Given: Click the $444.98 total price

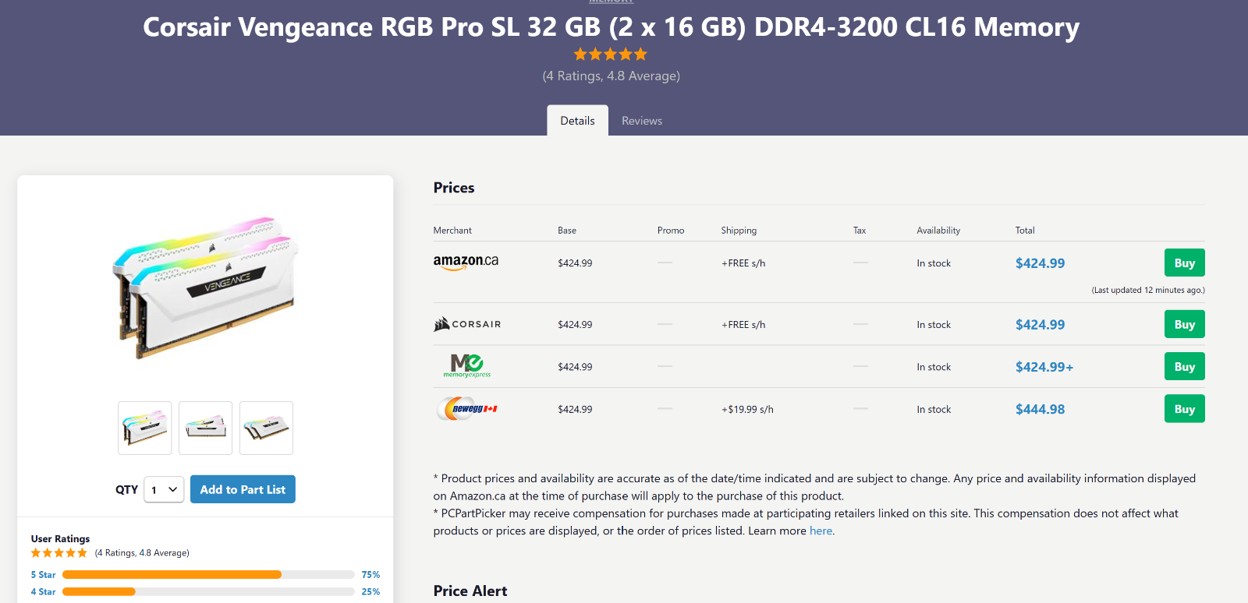Looking at the screenshot, I should pos(1040,409).
